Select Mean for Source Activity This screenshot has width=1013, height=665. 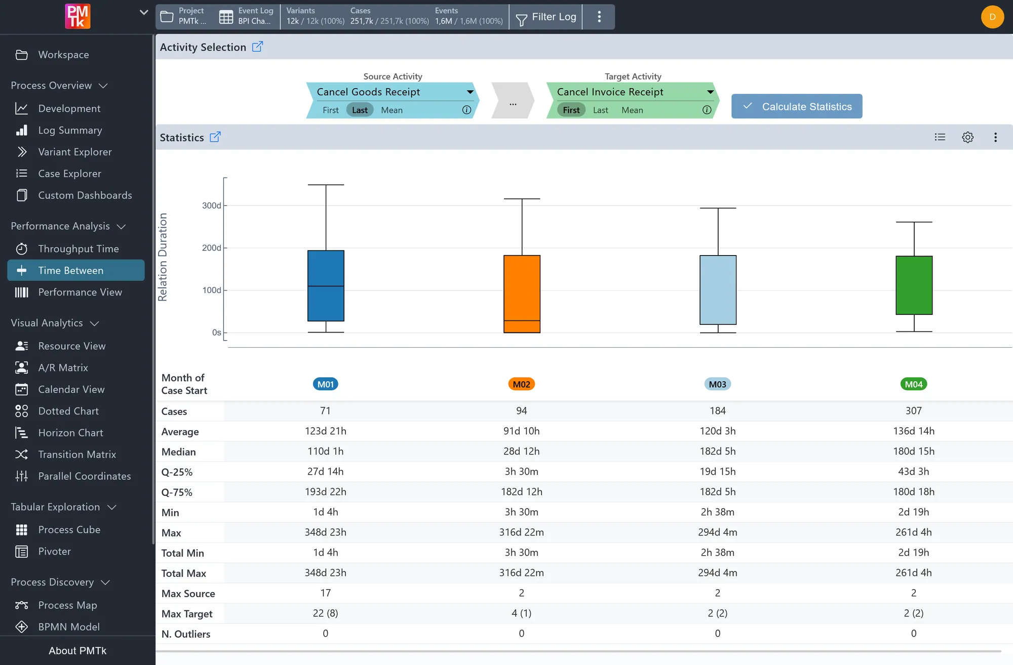[392, 110]
